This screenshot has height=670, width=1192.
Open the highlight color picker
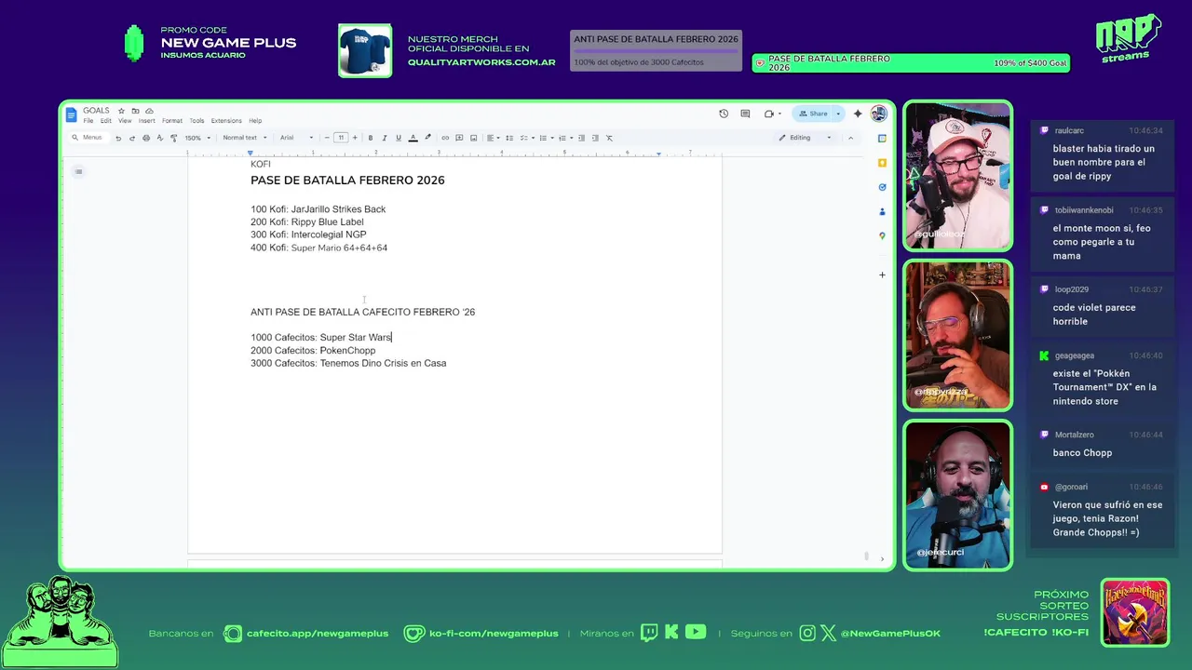click(427, 138)
